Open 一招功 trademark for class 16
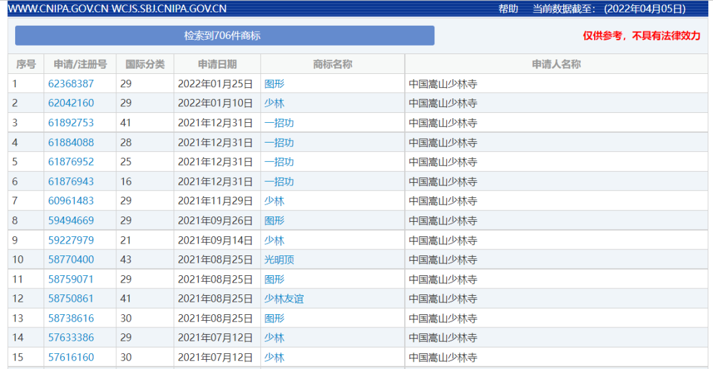The image size is (713, 369). point(279,182)
